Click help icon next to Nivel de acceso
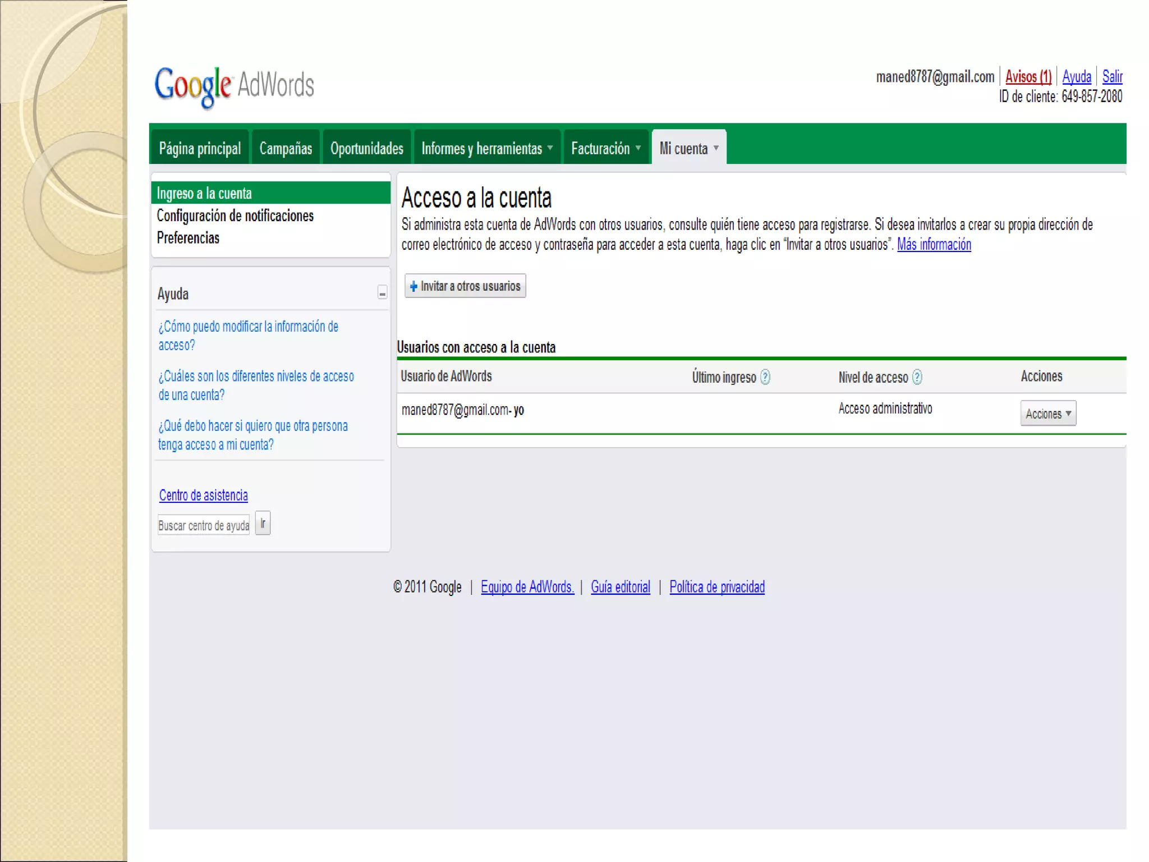Viewport: 1149px width, 862px height. coord(917,377)
